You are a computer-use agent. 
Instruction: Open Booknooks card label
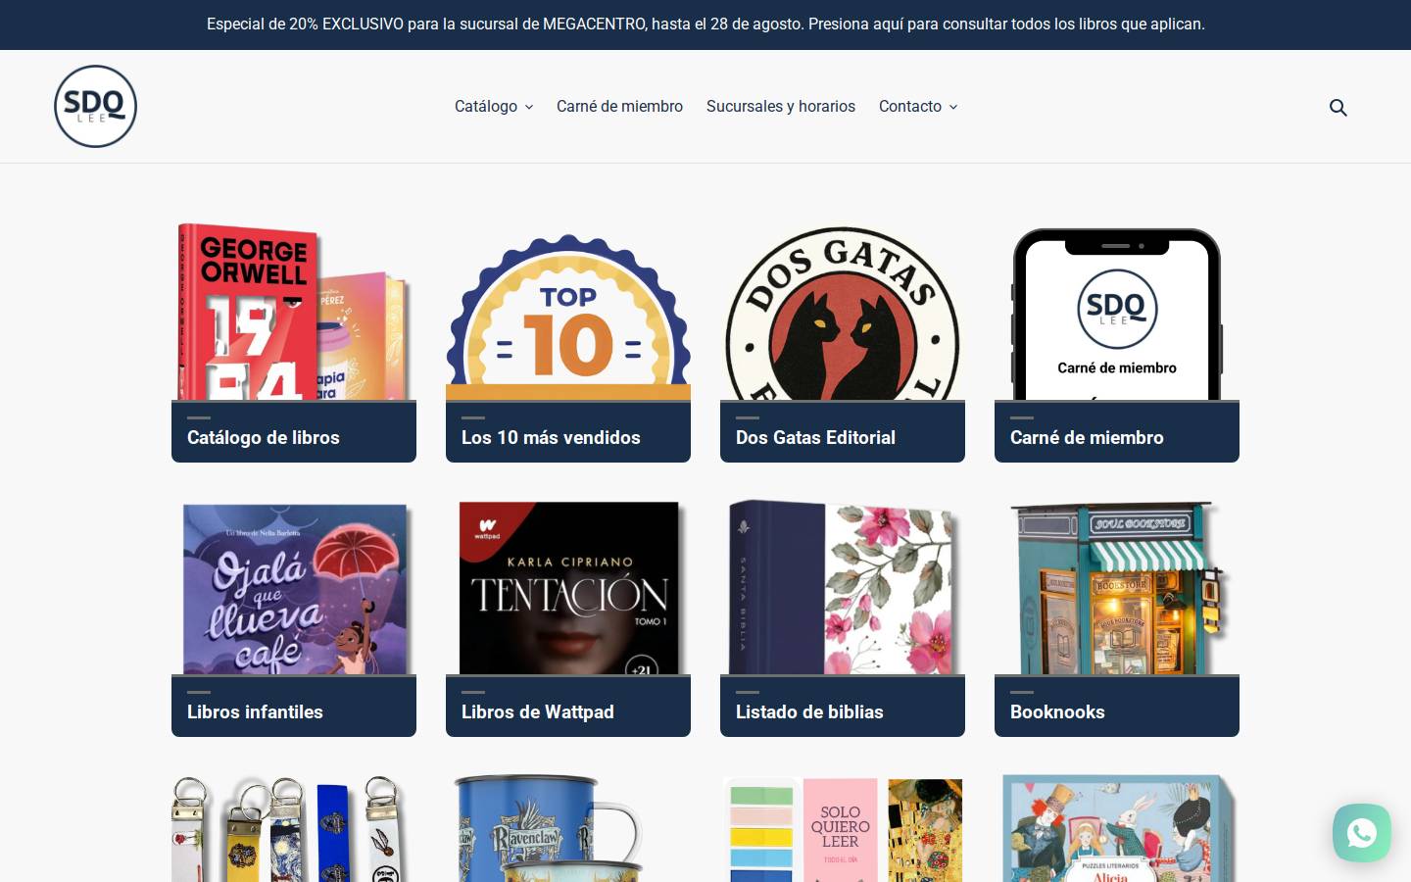(1057, 712)
